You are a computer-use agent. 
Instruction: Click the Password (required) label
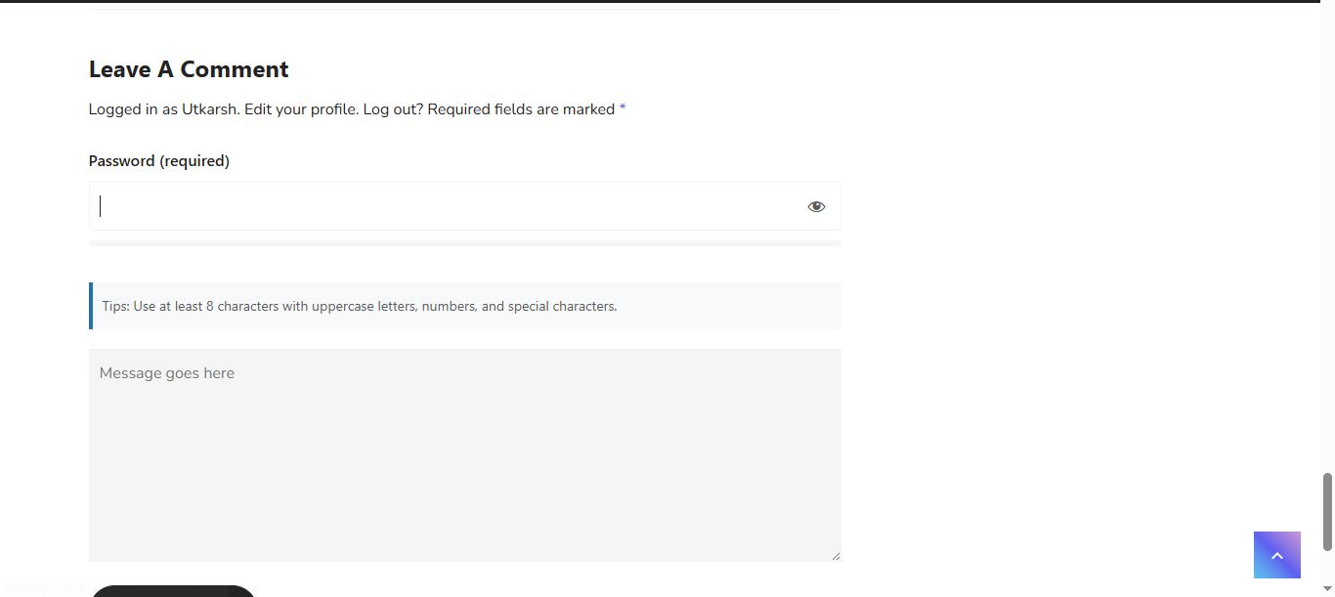tap(159, 161)
